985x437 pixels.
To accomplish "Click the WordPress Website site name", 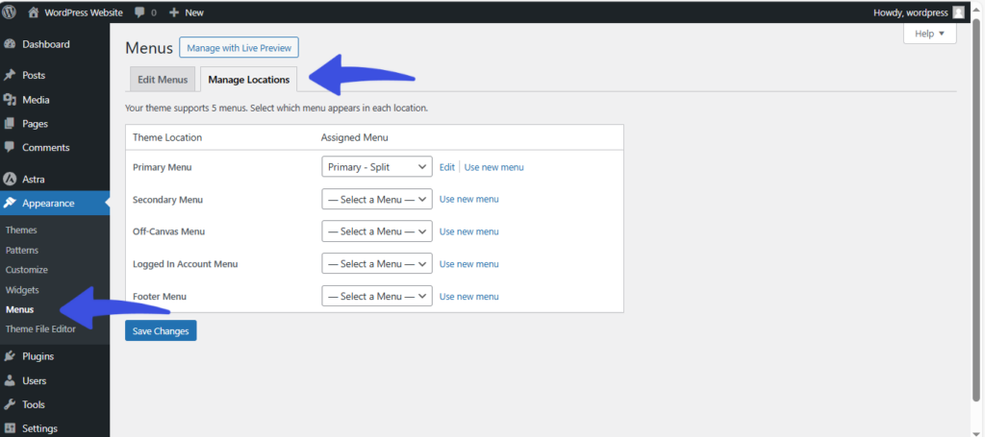I will [x=84, y=12].
